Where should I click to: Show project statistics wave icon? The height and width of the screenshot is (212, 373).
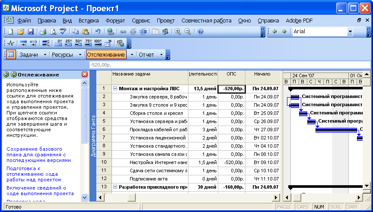[11, 43]
